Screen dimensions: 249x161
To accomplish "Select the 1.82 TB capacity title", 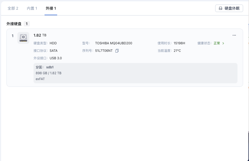I will 40,35.
